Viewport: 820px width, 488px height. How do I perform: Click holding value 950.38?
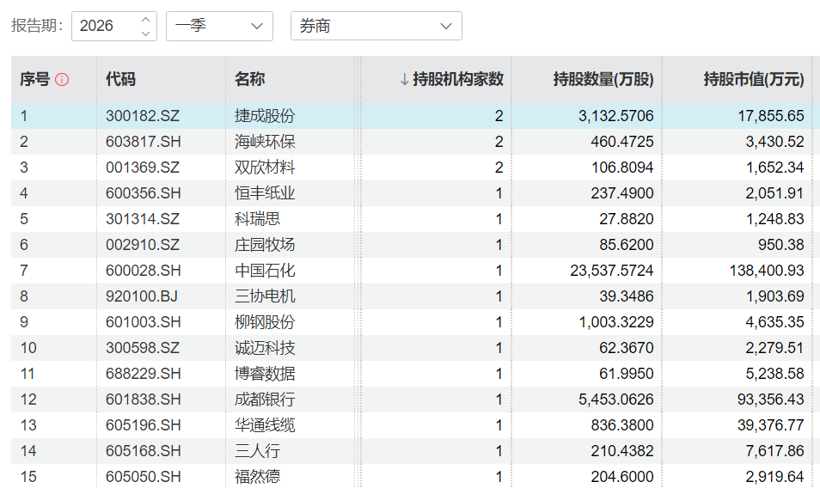[781, 245]
